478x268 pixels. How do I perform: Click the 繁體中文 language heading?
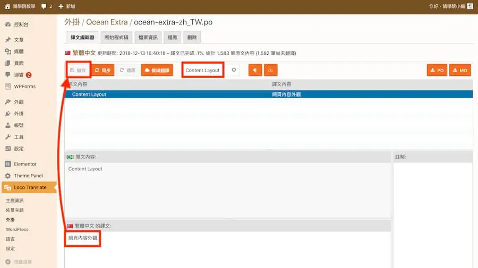point(84,53)
